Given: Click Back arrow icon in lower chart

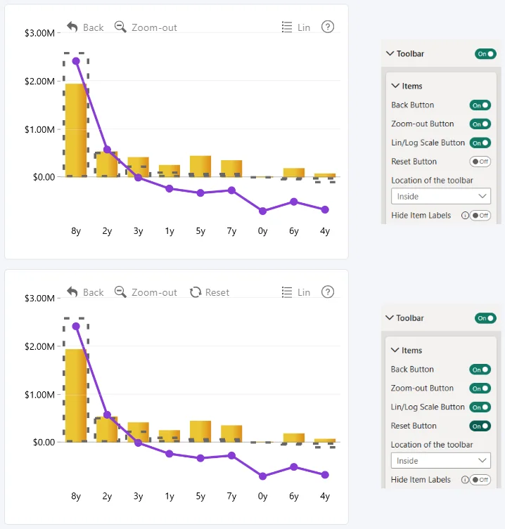Looking at the screenshot, I should click(72, 292).
